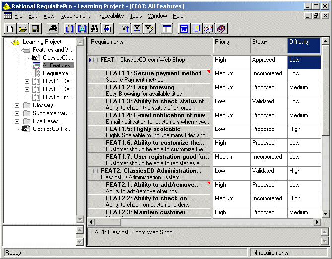Select FEAT2.2: Ability to check on row

(x=149, y=201)
